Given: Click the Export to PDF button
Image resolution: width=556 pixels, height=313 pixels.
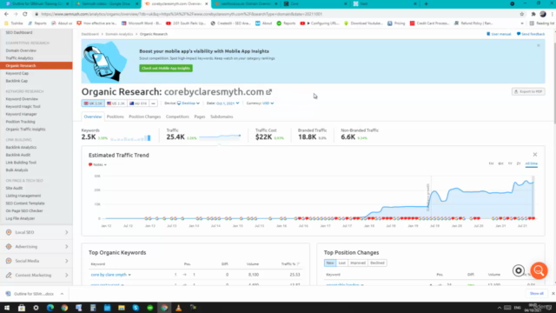Looking at the screenshot, I should point(528,91).
